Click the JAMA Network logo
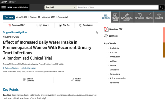 point(8,2)
